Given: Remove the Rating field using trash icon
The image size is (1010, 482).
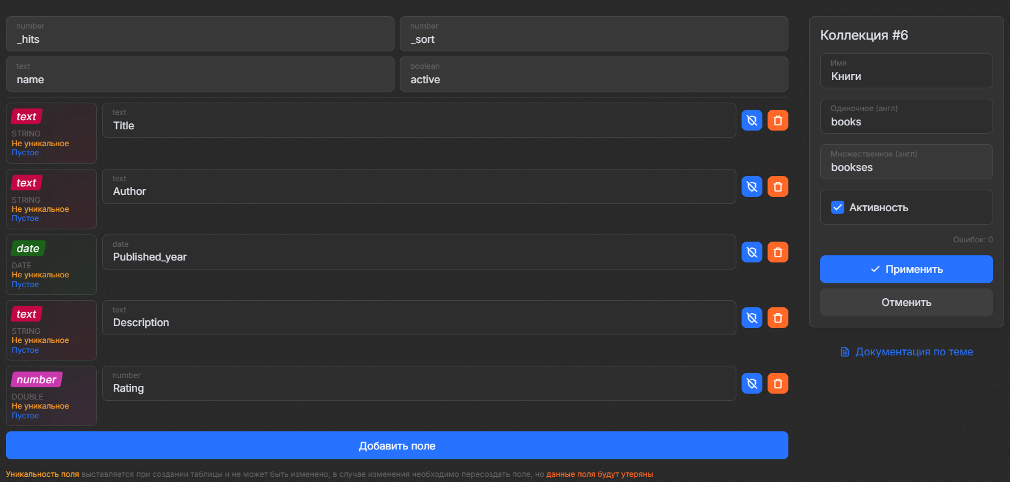Looking at the screenshot, I should point(778,383).
